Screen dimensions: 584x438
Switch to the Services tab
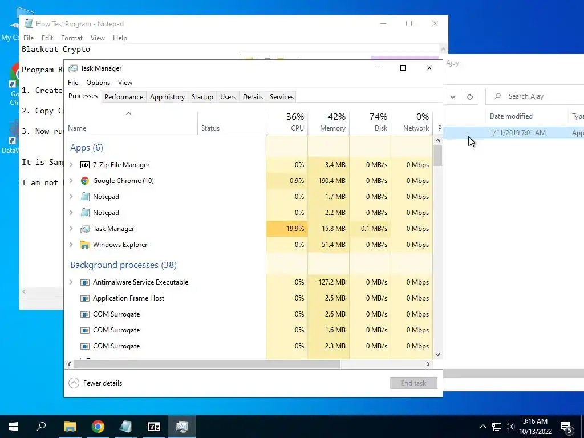[x=282, y=97]
